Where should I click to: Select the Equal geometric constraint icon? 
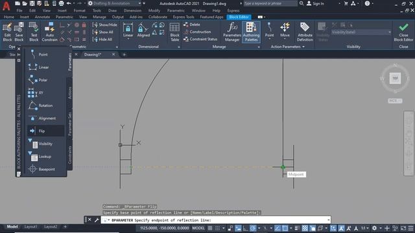tap(84, 39)
